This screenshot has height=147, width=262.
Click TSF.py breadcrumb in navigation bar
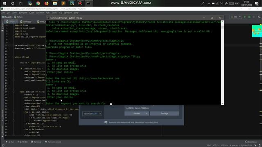18,17
